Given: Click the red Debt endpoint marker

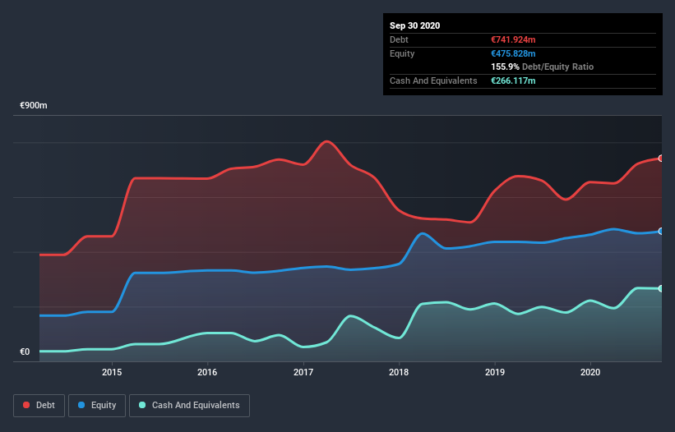Looking at the screenshot, I should 661,159.
